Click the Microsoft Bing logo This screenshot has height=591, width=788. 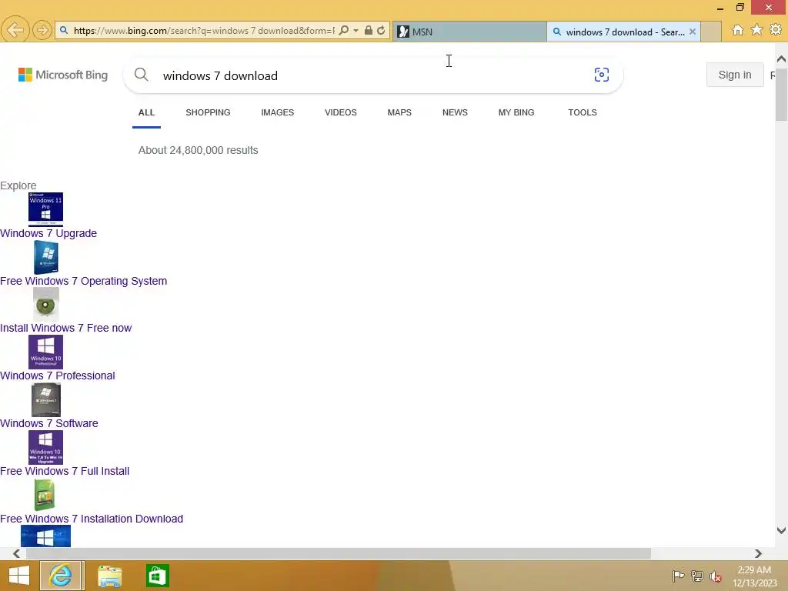(63, 75)
